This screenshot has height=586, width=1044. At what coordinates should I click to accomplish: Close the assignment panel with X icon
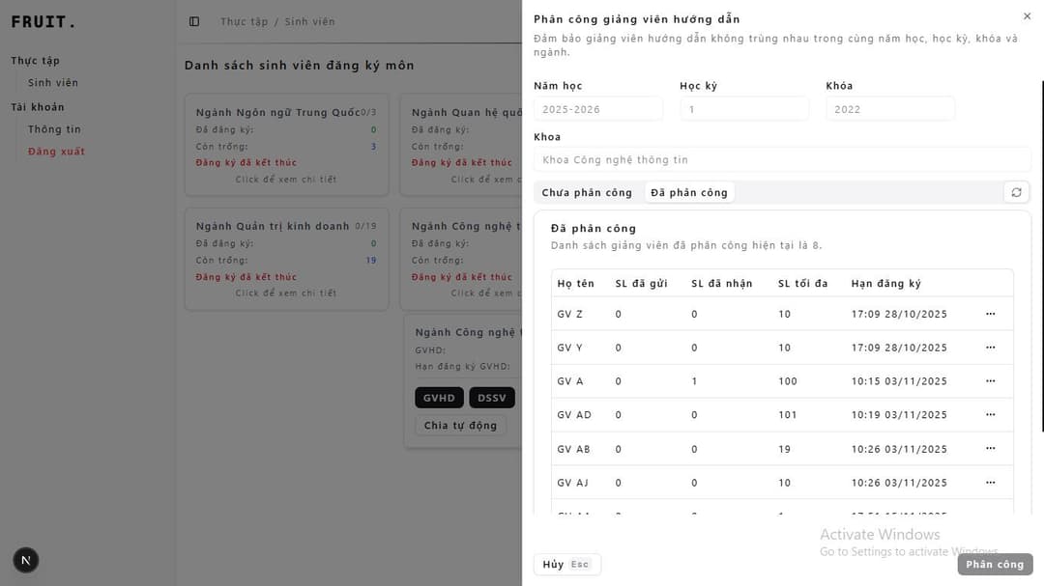point(1027,16)
